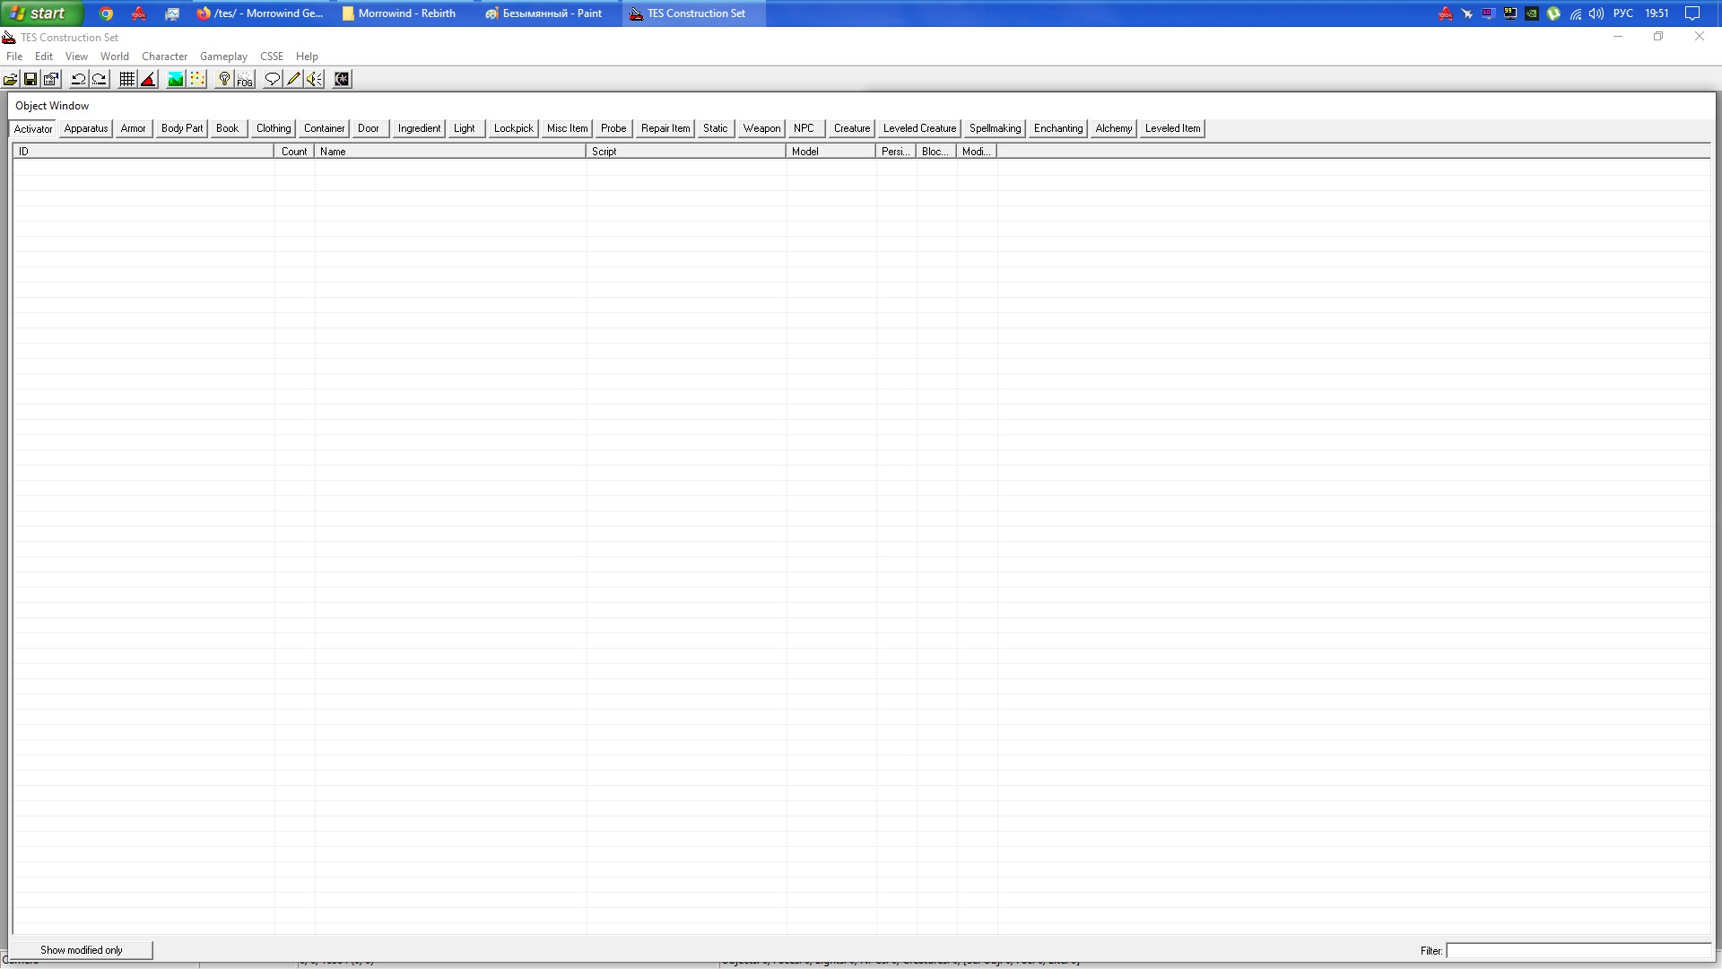Open script editor pencil icon
Screen dimensions: 1722x969
[x=293, y=80]
